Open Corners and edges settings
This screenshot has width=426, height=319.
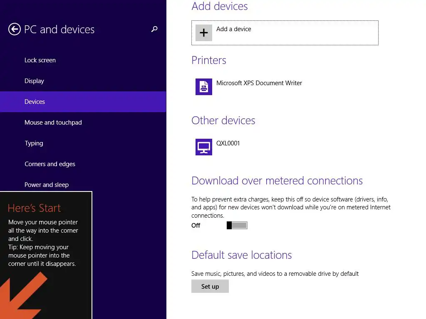coord(50,164)
